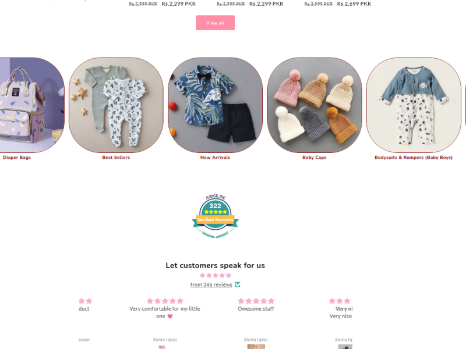Open the Judge.me 322 verified reviews badge
The height and width of the screenshot is (349, 466).
pyautogui.click(x=215, y=216)
